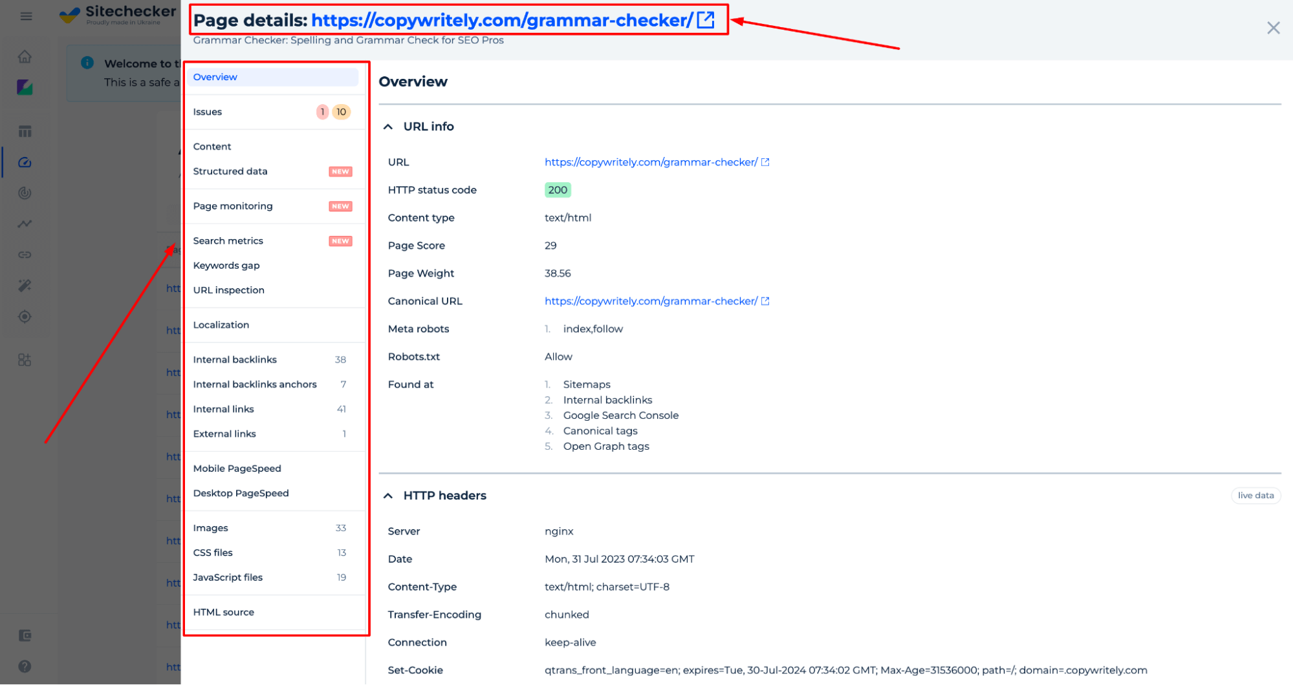
Task: Click the Set-Cookie qtrans_front_language value
Action: coord(846,670)
